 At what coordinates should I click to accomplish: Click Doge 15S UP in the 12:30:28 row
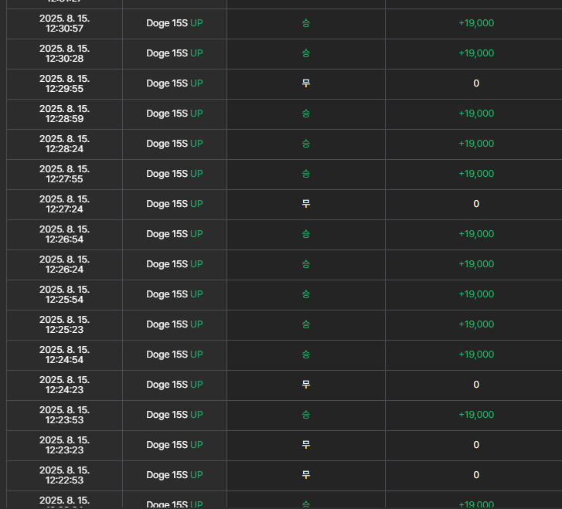[x=175, y=53]
